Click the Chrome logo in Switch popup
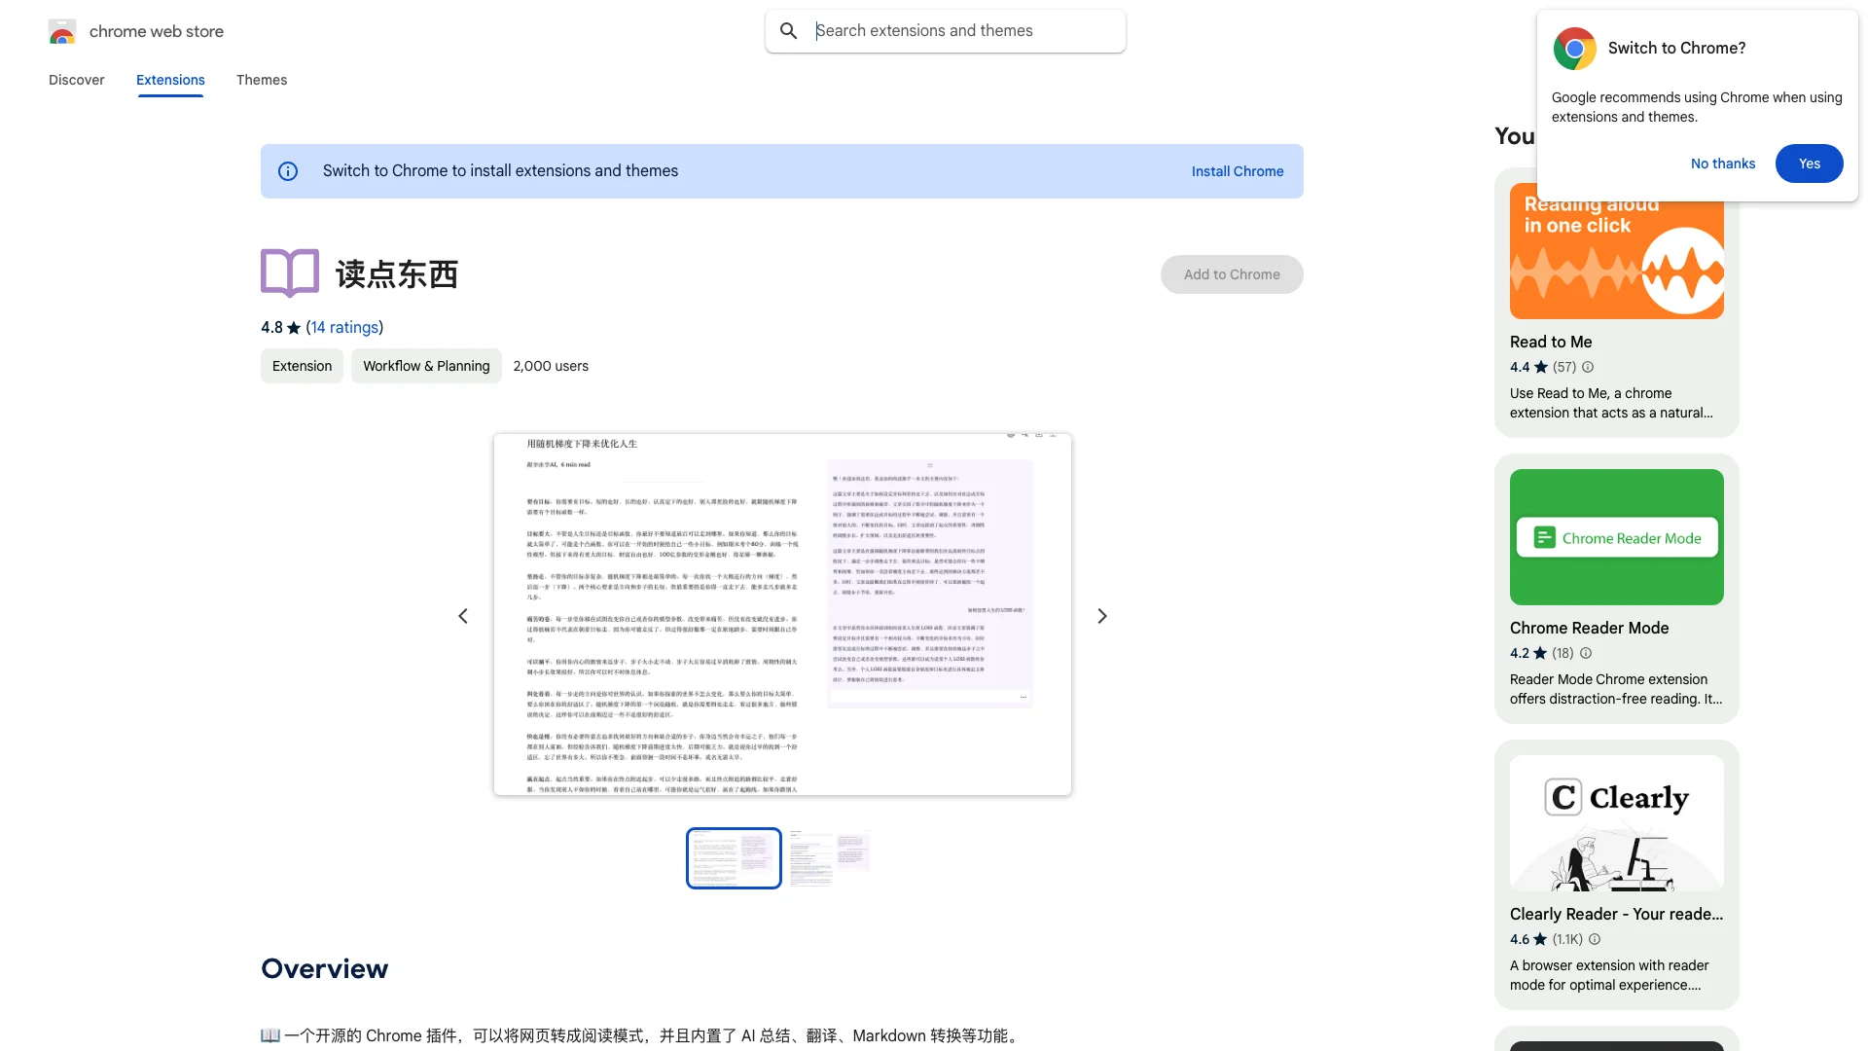This screenshot has width=1868, height=1051. (x=1574, y=49)
